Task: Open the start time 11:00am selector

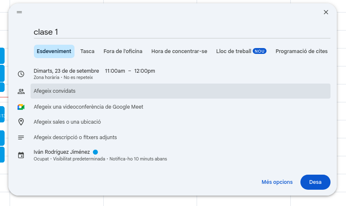Action: tap(115, 71)
